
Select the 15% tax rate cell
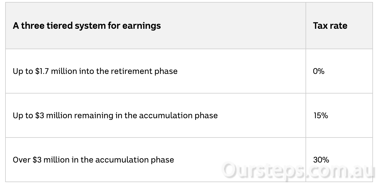[x=321, y=115]
